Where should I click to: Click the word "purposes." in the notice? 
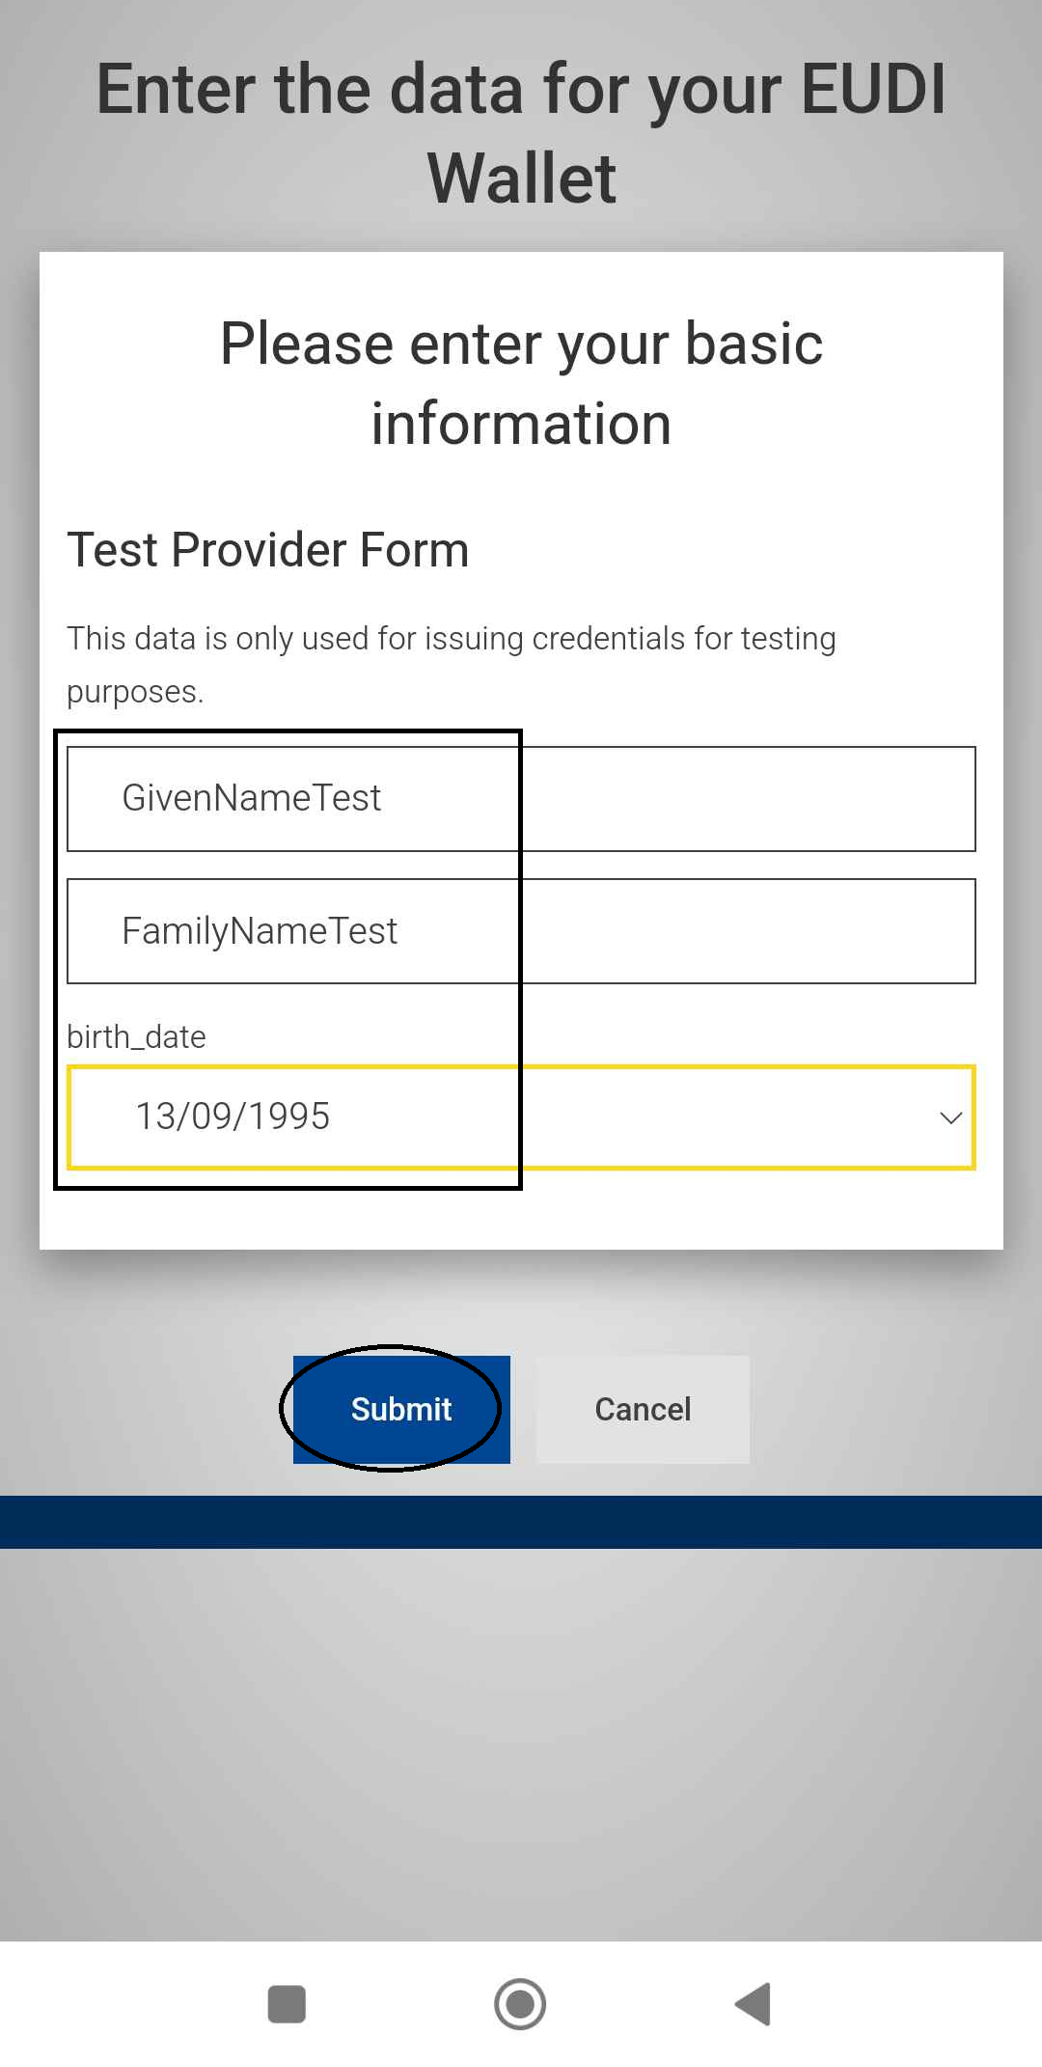[135, 691]
